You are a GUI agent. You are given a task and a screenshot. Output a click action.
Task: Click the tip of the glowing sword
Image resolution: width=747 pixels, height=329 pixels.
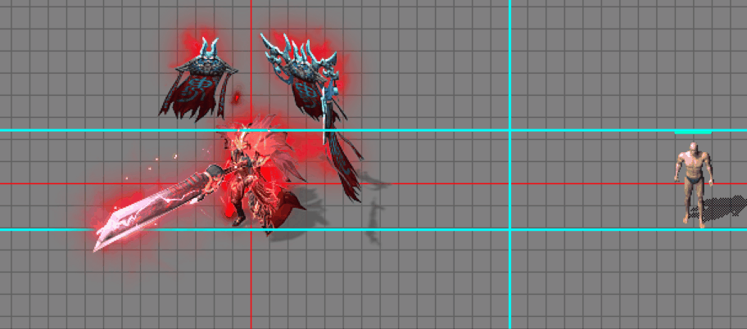coord(97,248)
